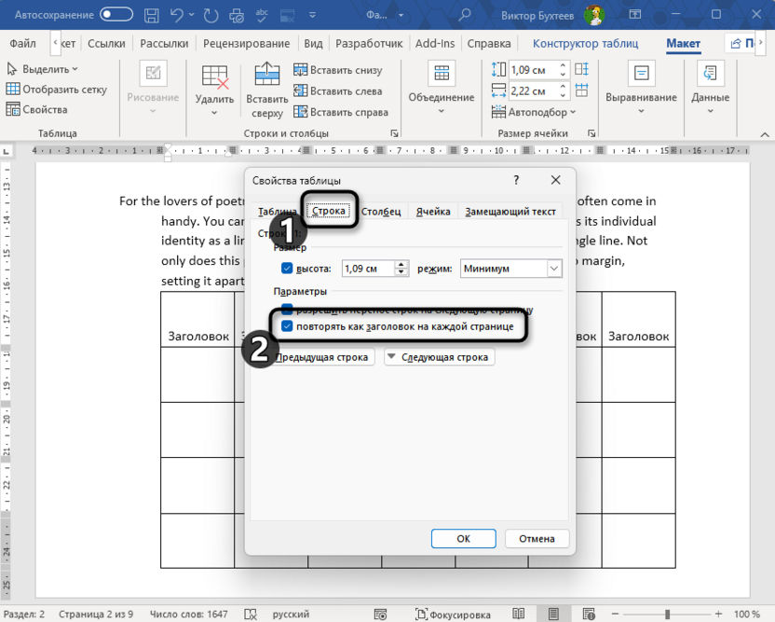The image size is (775, 622).
Task: Open the Рецензирование tab
Action: [x=246, y=44]
